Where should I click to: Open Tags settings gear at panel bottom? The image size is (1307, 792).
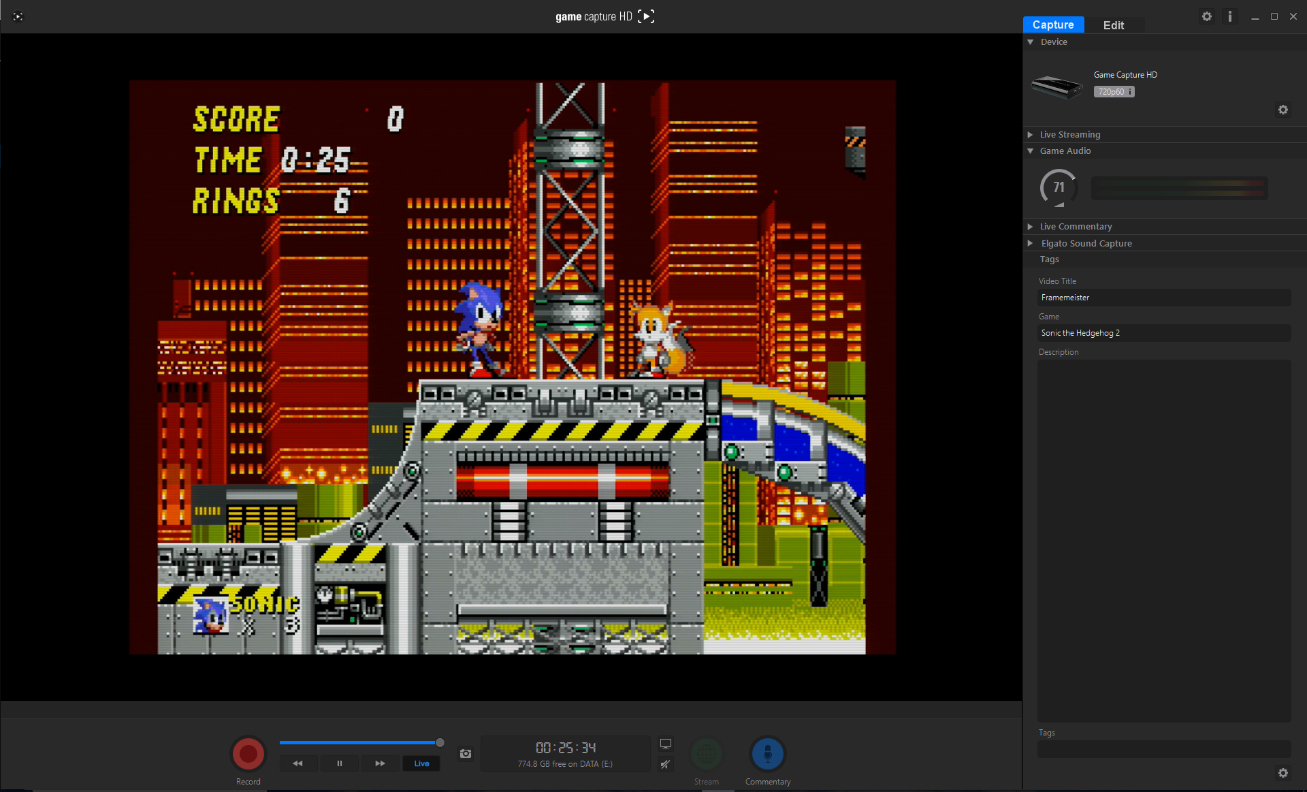pos(1283,773)
